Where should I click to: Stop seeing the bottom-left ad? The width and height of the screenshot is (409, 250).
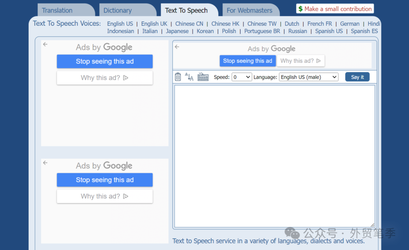105,180
